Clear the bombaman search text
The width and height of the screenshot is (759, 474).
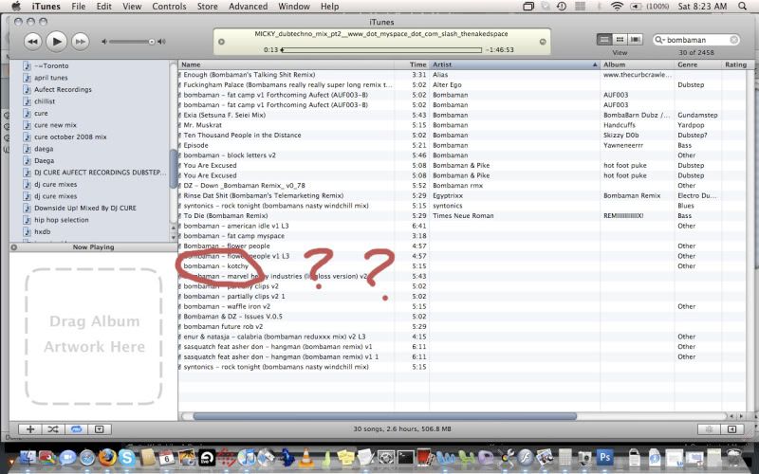[x=733, y=40]
